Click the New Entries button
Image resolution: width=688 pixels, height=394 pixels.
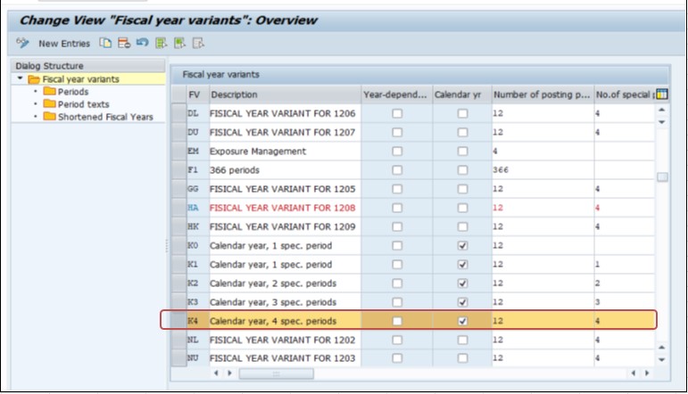[x=64, y=44]
